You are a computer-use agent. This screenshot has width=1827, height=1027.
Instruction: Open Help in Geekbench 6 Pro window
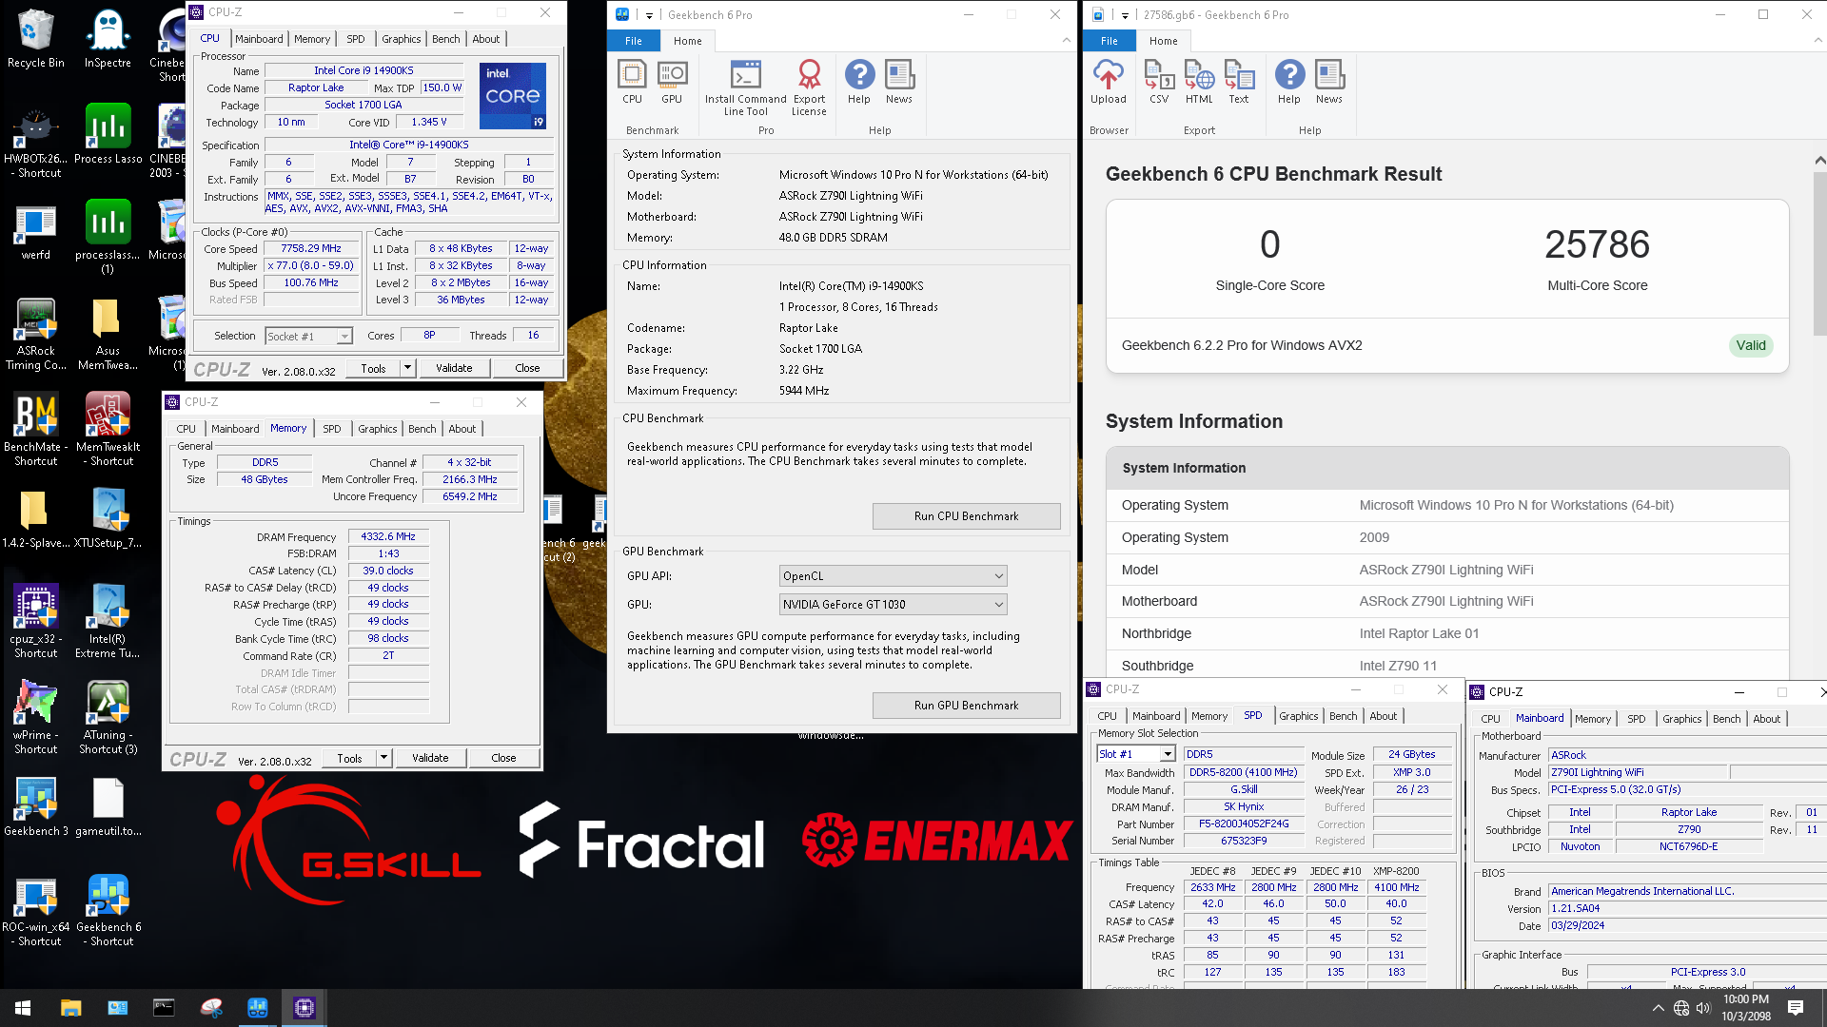pos(859,82)
